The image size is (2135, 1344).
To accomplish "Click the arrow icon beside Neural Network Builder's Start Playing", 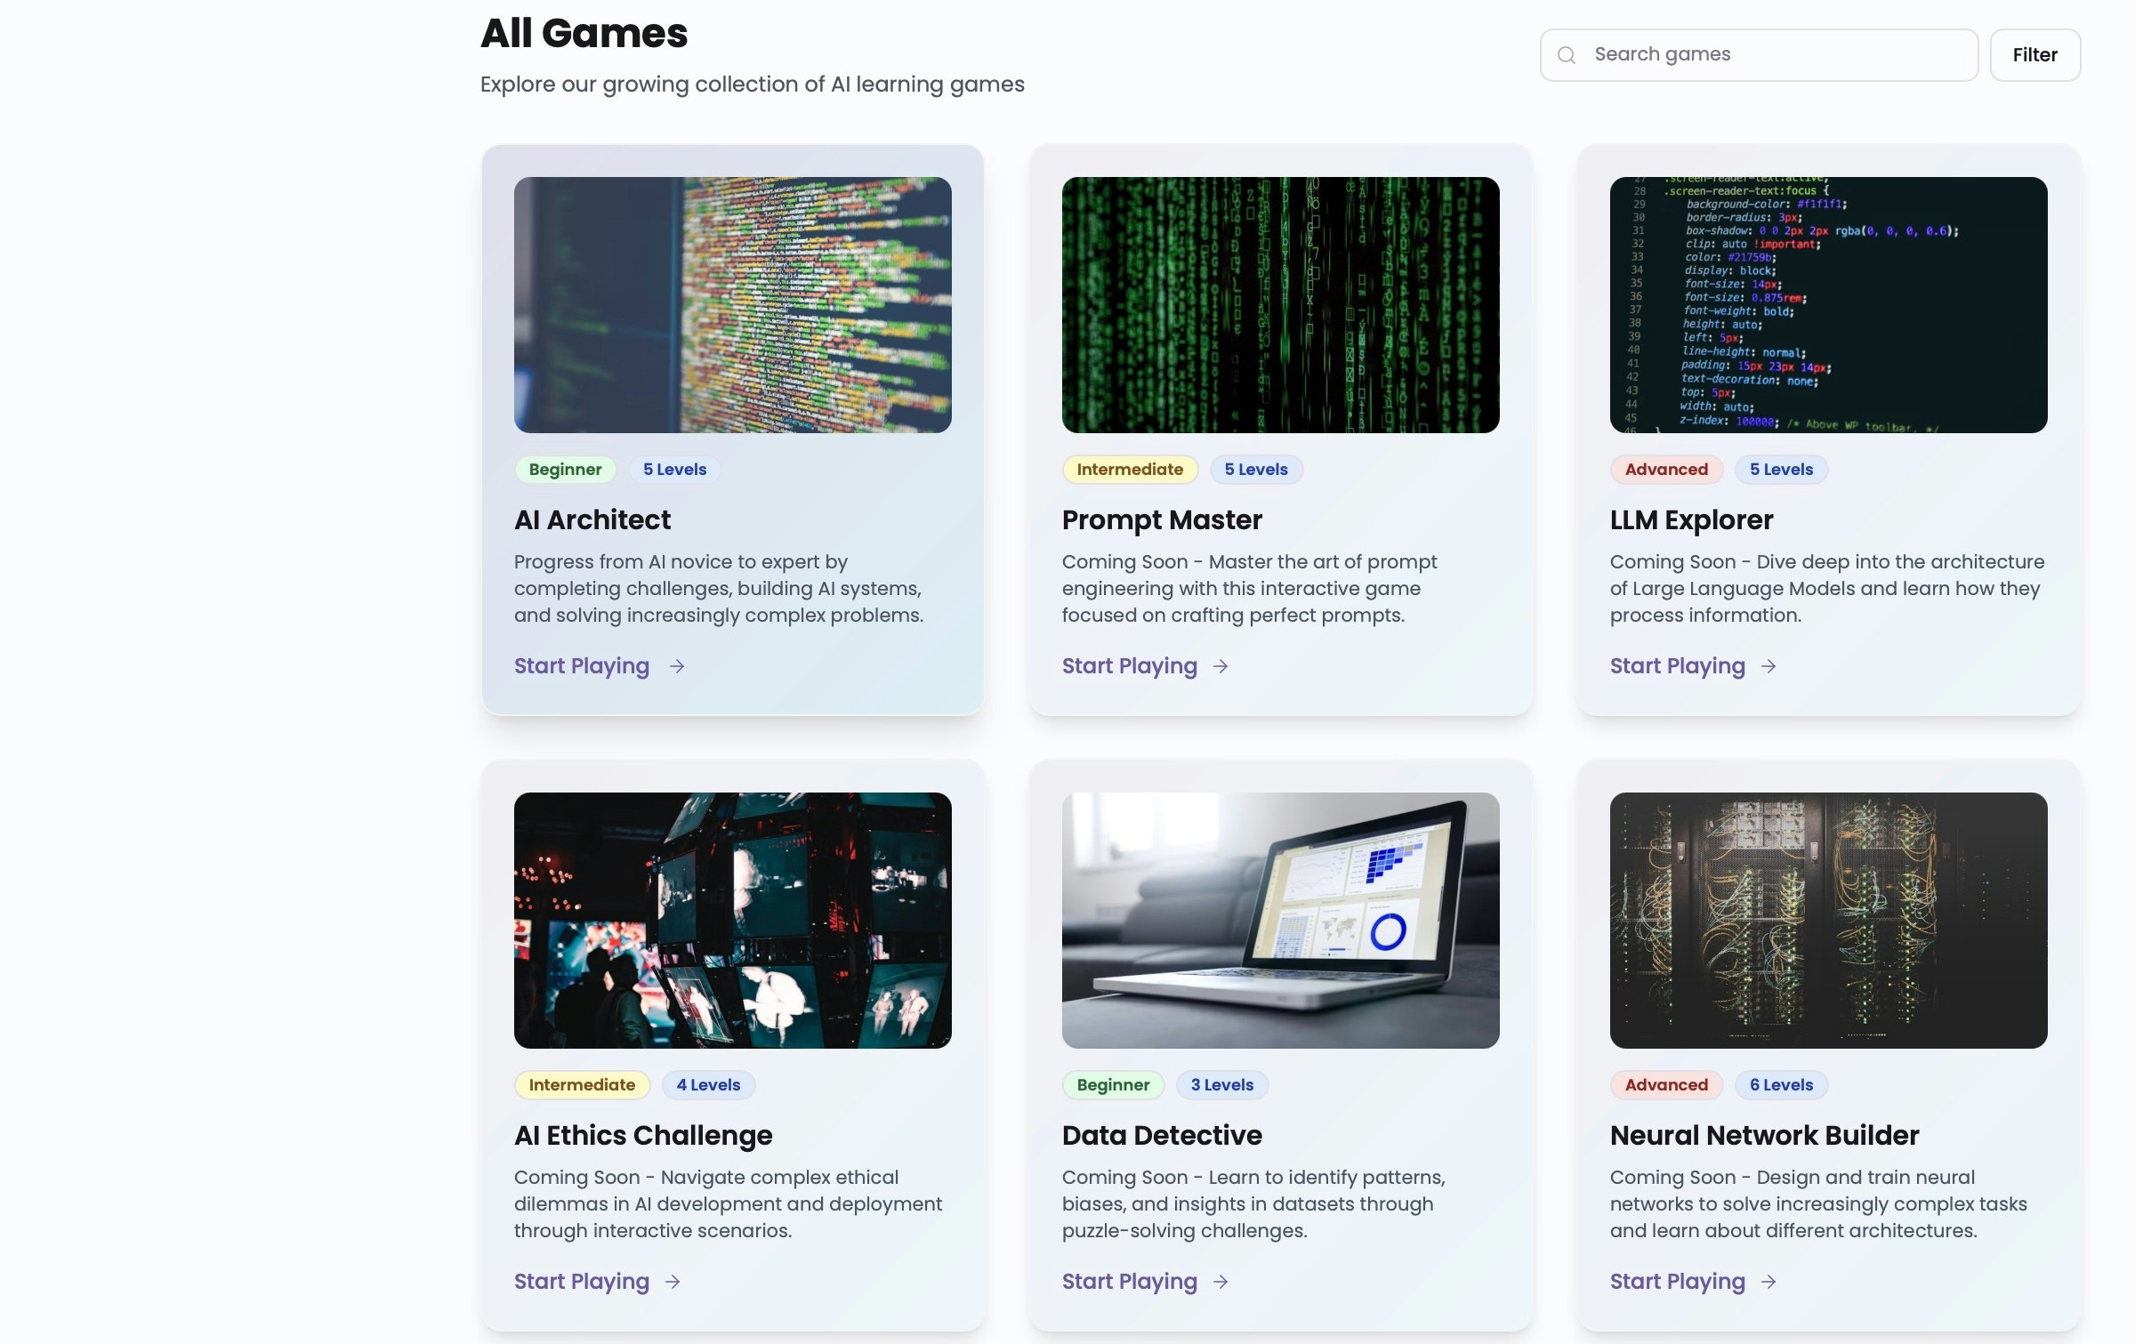I will (1768, 1282).
